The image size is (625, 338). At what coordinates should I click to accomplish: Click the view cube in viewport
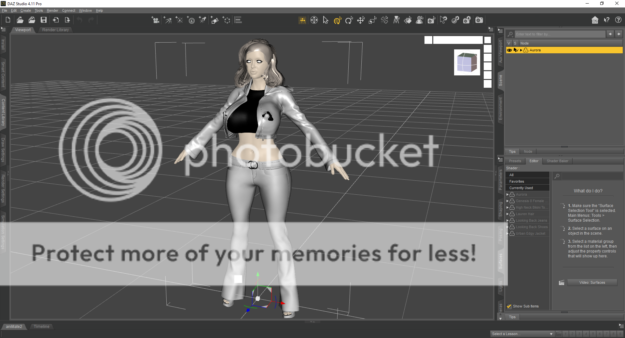467,62
